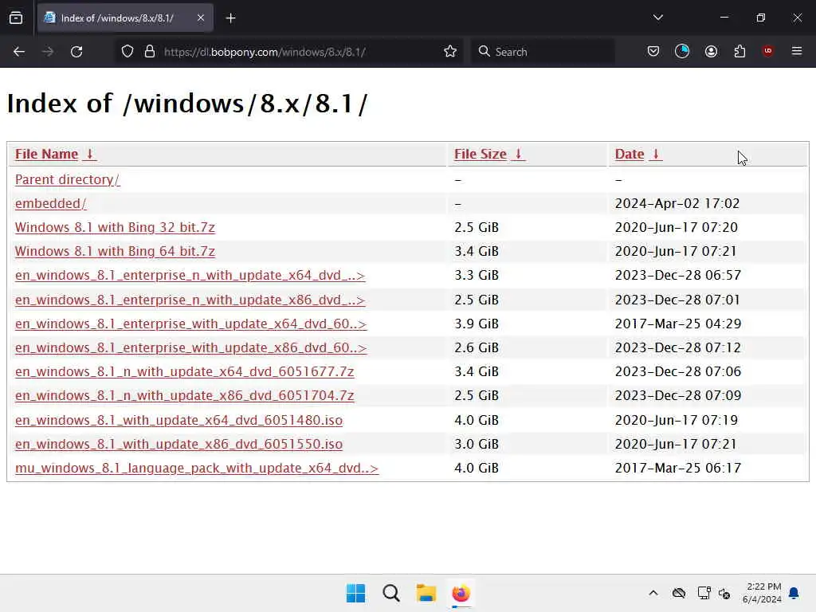Open the Windows Start menu
The height and width of the screenshot is (612, 816).
356,593
